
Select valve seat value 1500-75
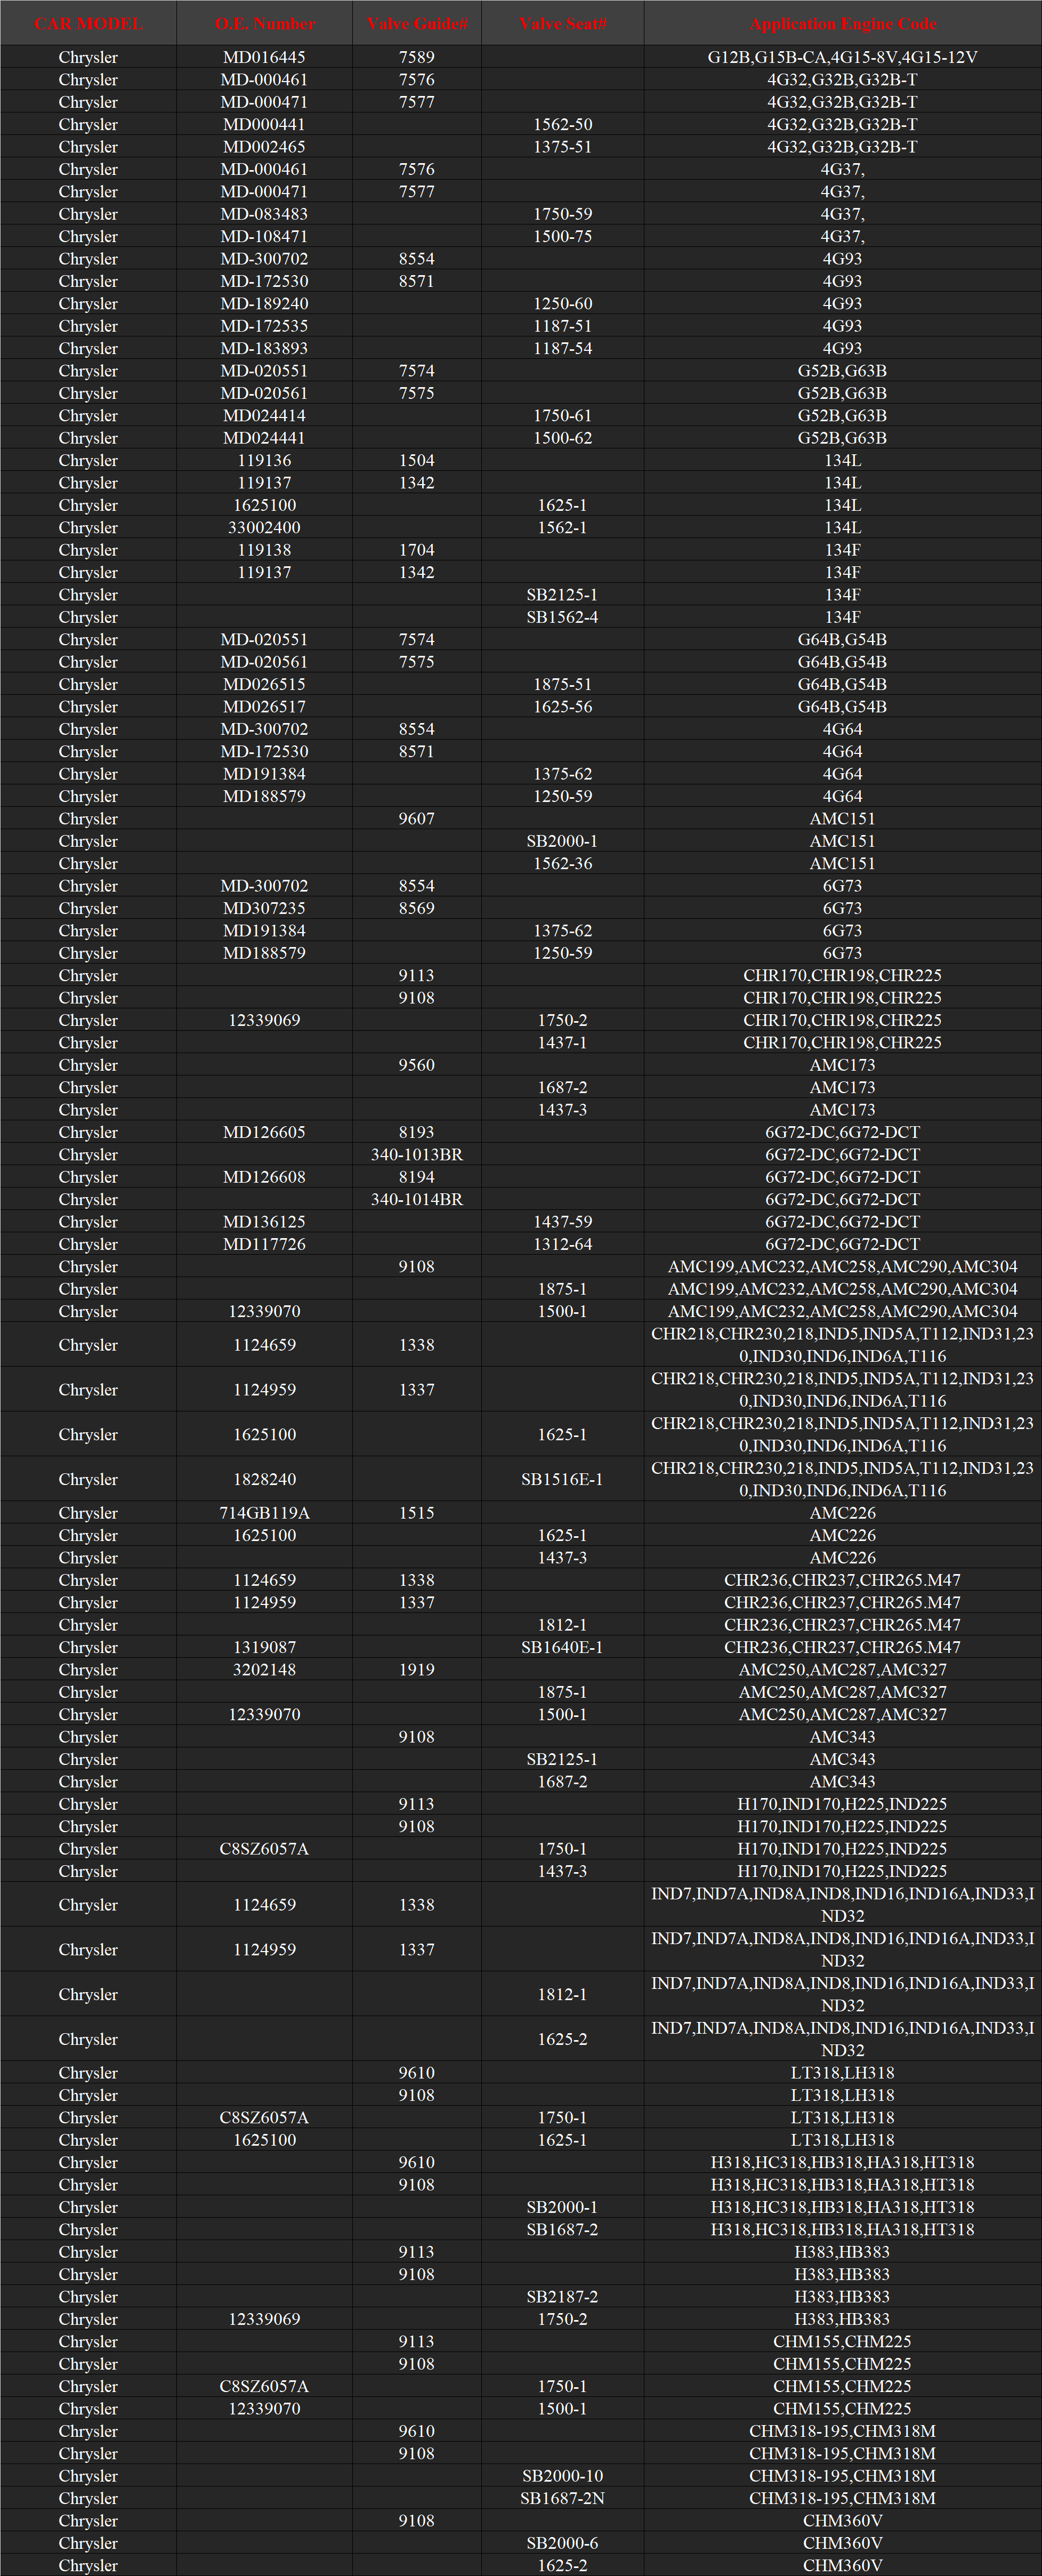[563, 236]
